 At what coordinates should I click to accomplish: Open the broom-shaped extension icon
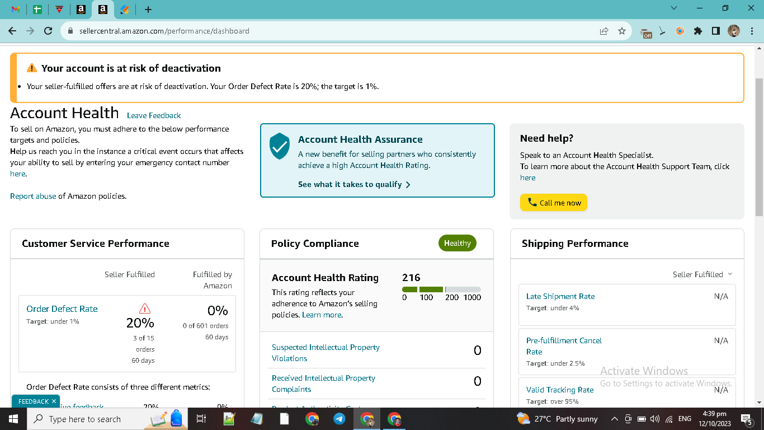(x=663, y=31)
